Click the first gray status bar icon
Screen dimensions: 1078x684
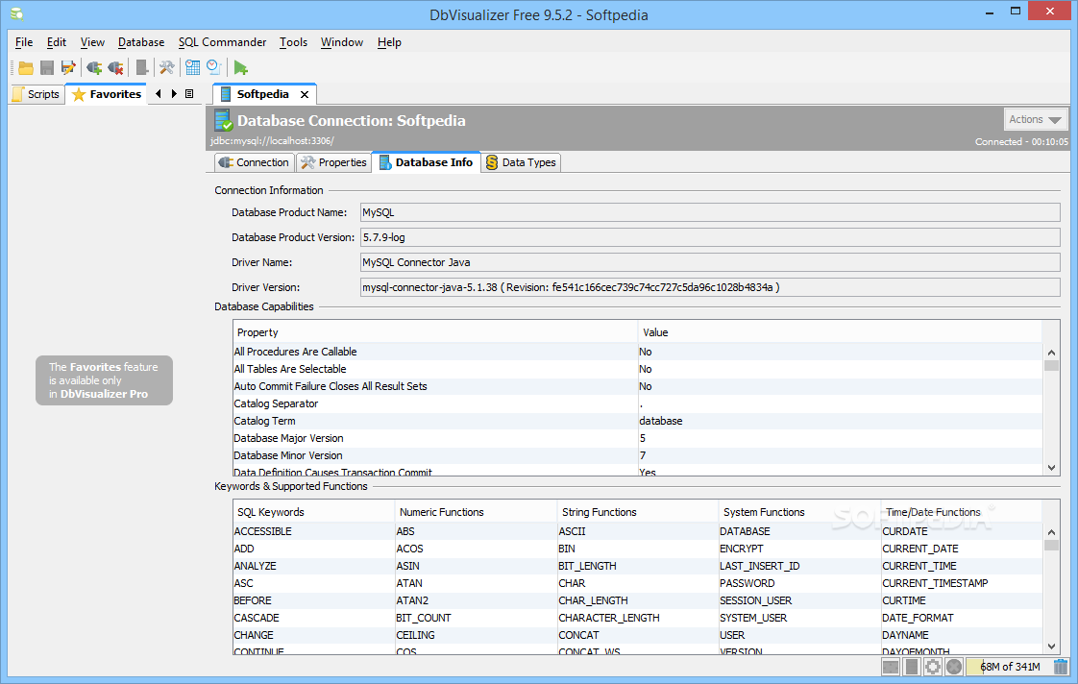pos(891,666)
